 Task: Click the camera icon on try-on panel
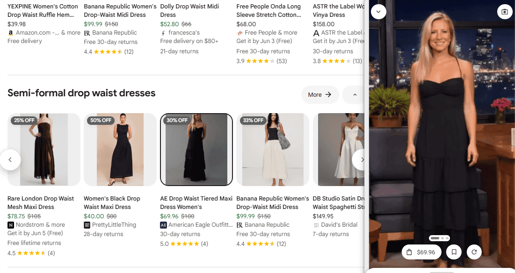click(504, 12)
